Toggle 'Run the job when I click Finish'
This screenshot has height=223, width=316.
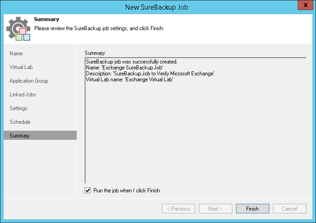tap(88, 191)
